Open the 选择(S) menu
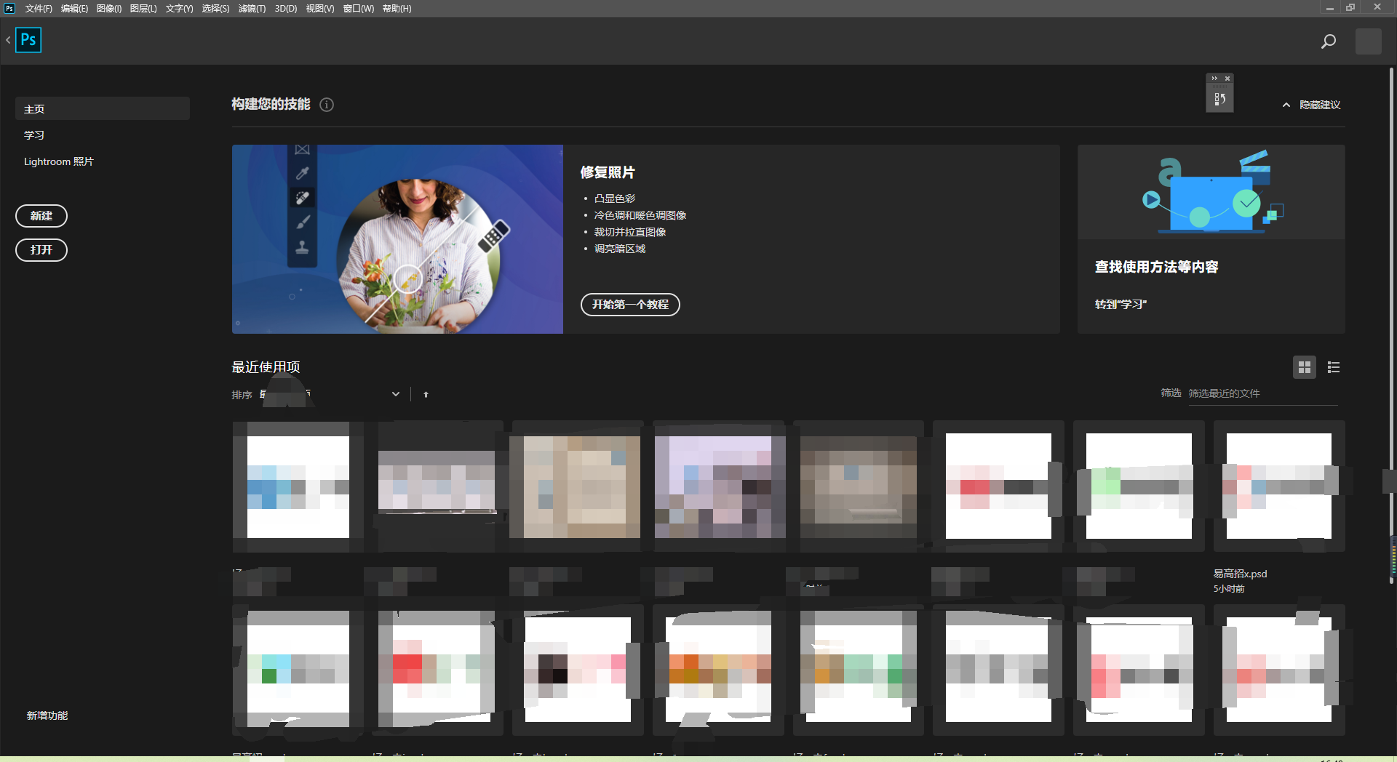This screenshot has height=762, width=1397. coord(215,9)
